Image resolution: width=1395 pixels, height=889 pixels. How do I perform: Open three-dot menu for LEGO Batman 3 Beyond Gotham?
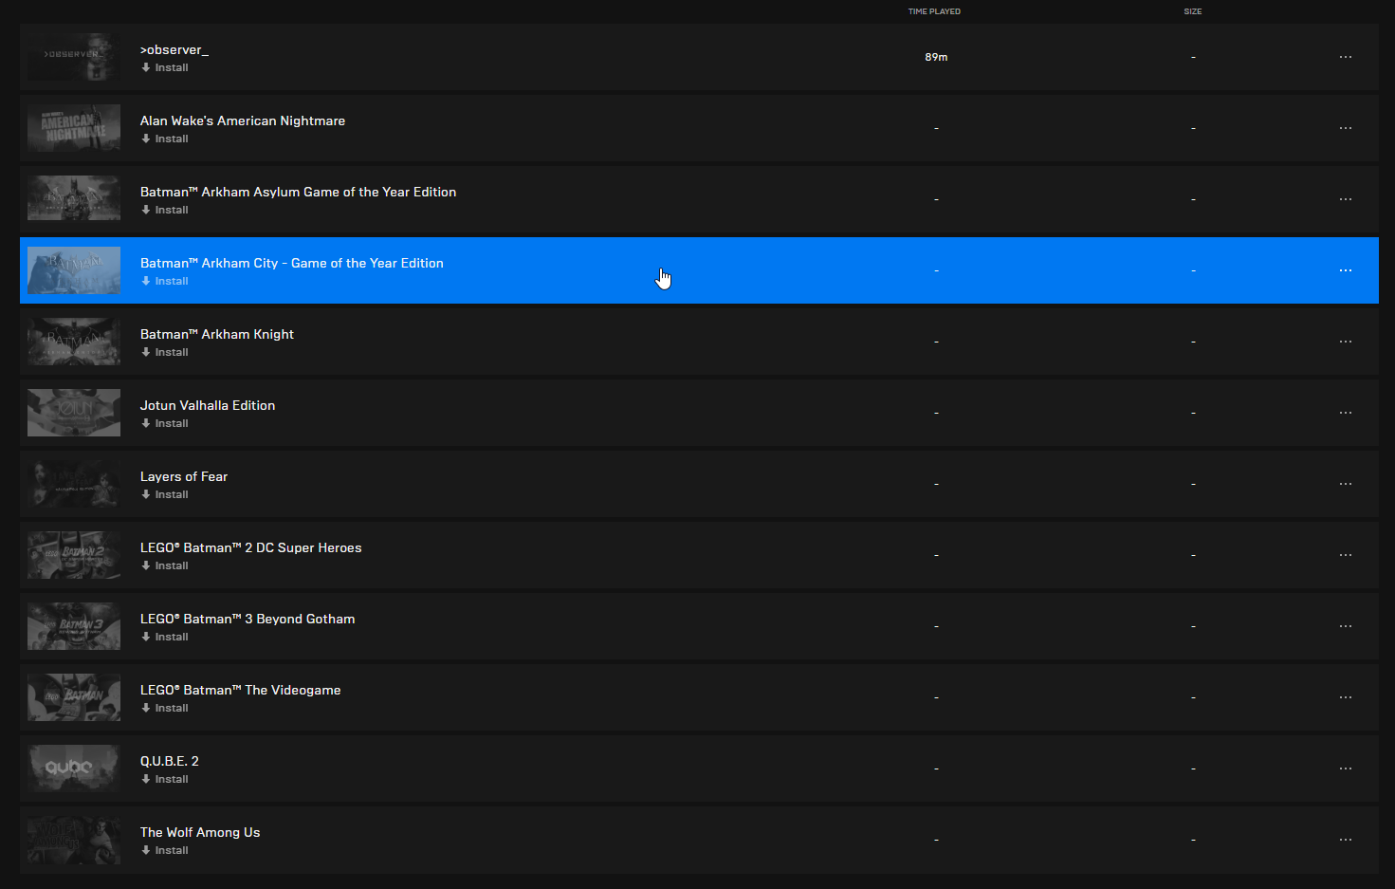[x=1346, y=626]
